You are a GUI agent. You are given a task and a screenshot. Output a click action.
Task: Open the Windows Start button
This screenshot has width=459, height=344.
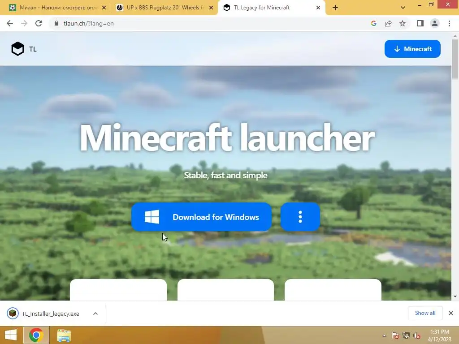11,335
